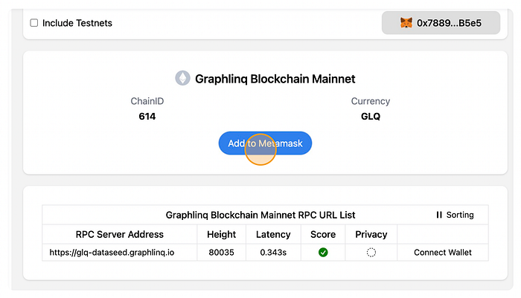Select the Graphlinq Blockchain Mainnet title

coord(275,79)
